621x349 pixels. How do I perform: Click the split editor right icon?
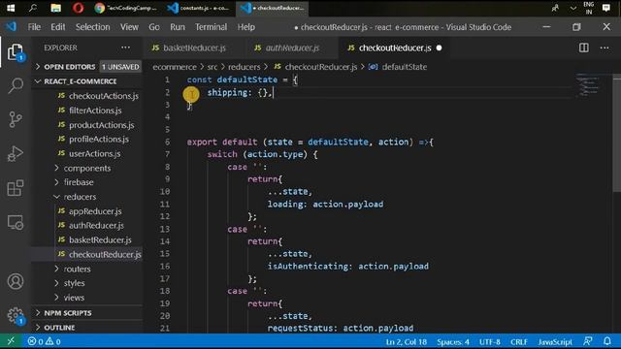[x=584, y=48]
